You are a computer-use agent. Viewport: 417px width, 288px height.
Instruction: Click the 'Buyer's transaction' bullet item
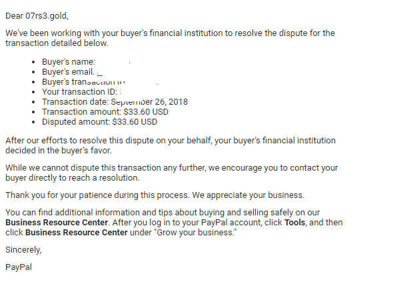click(83, 82)
